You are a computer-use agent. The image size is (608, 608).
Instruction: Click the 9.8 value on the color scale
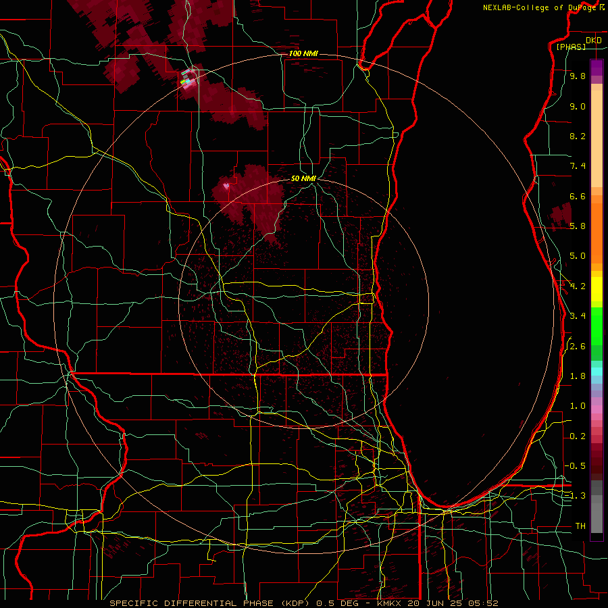[x=578, y=76]
